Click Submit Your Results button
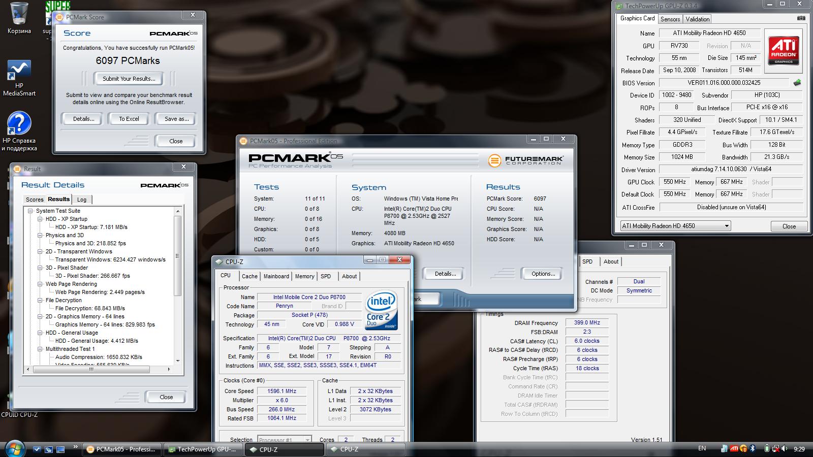Viewport: 813px width, 457px height. [129, 79]
